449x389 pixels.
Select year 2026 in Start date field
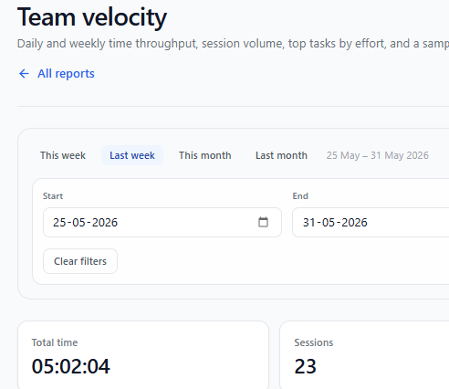[105, 223]
